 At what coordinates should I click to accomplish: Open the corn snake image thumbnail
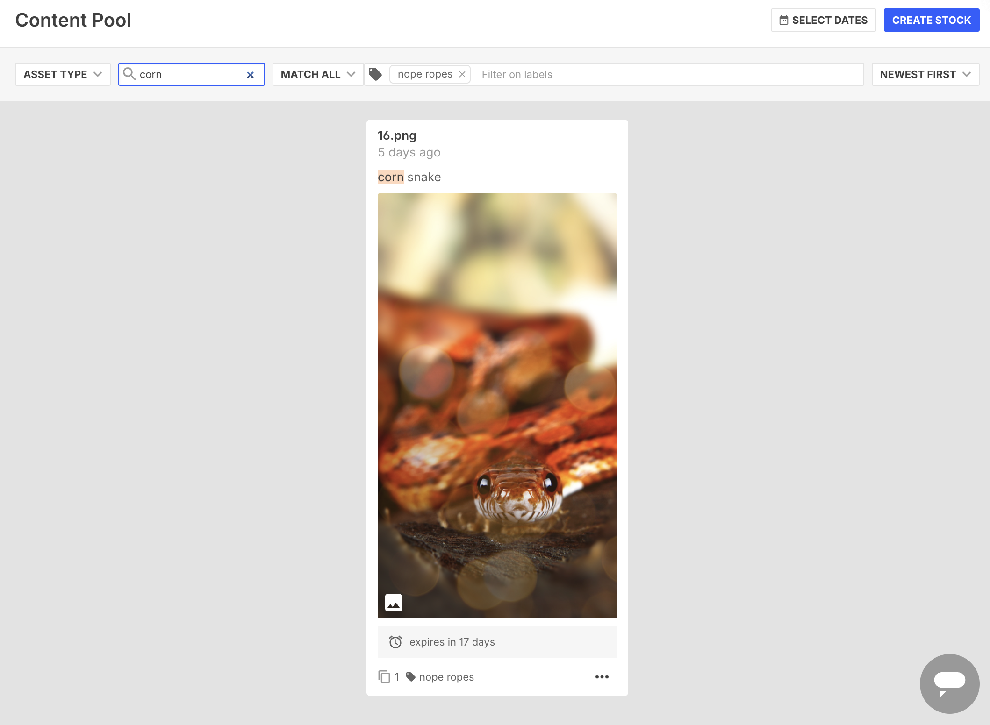point(497,406)
